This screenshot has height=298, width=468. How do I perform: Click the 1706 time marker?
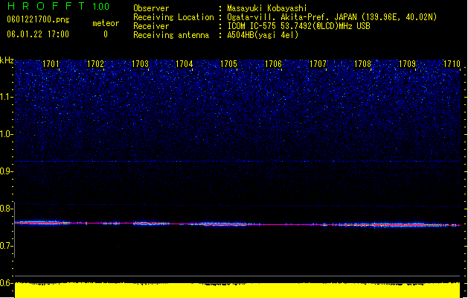point(273,64)
